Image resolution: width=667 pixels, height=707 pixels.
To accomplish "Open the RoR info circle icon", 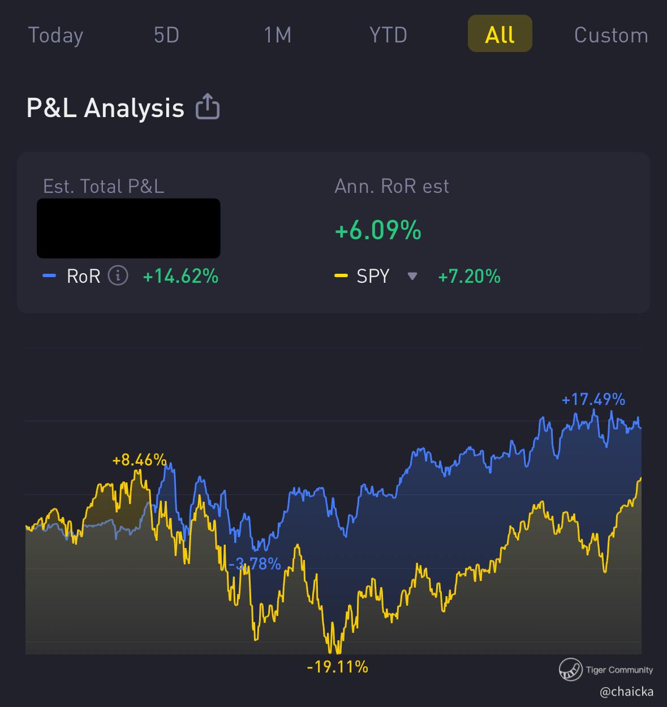I will pos(118,276).
